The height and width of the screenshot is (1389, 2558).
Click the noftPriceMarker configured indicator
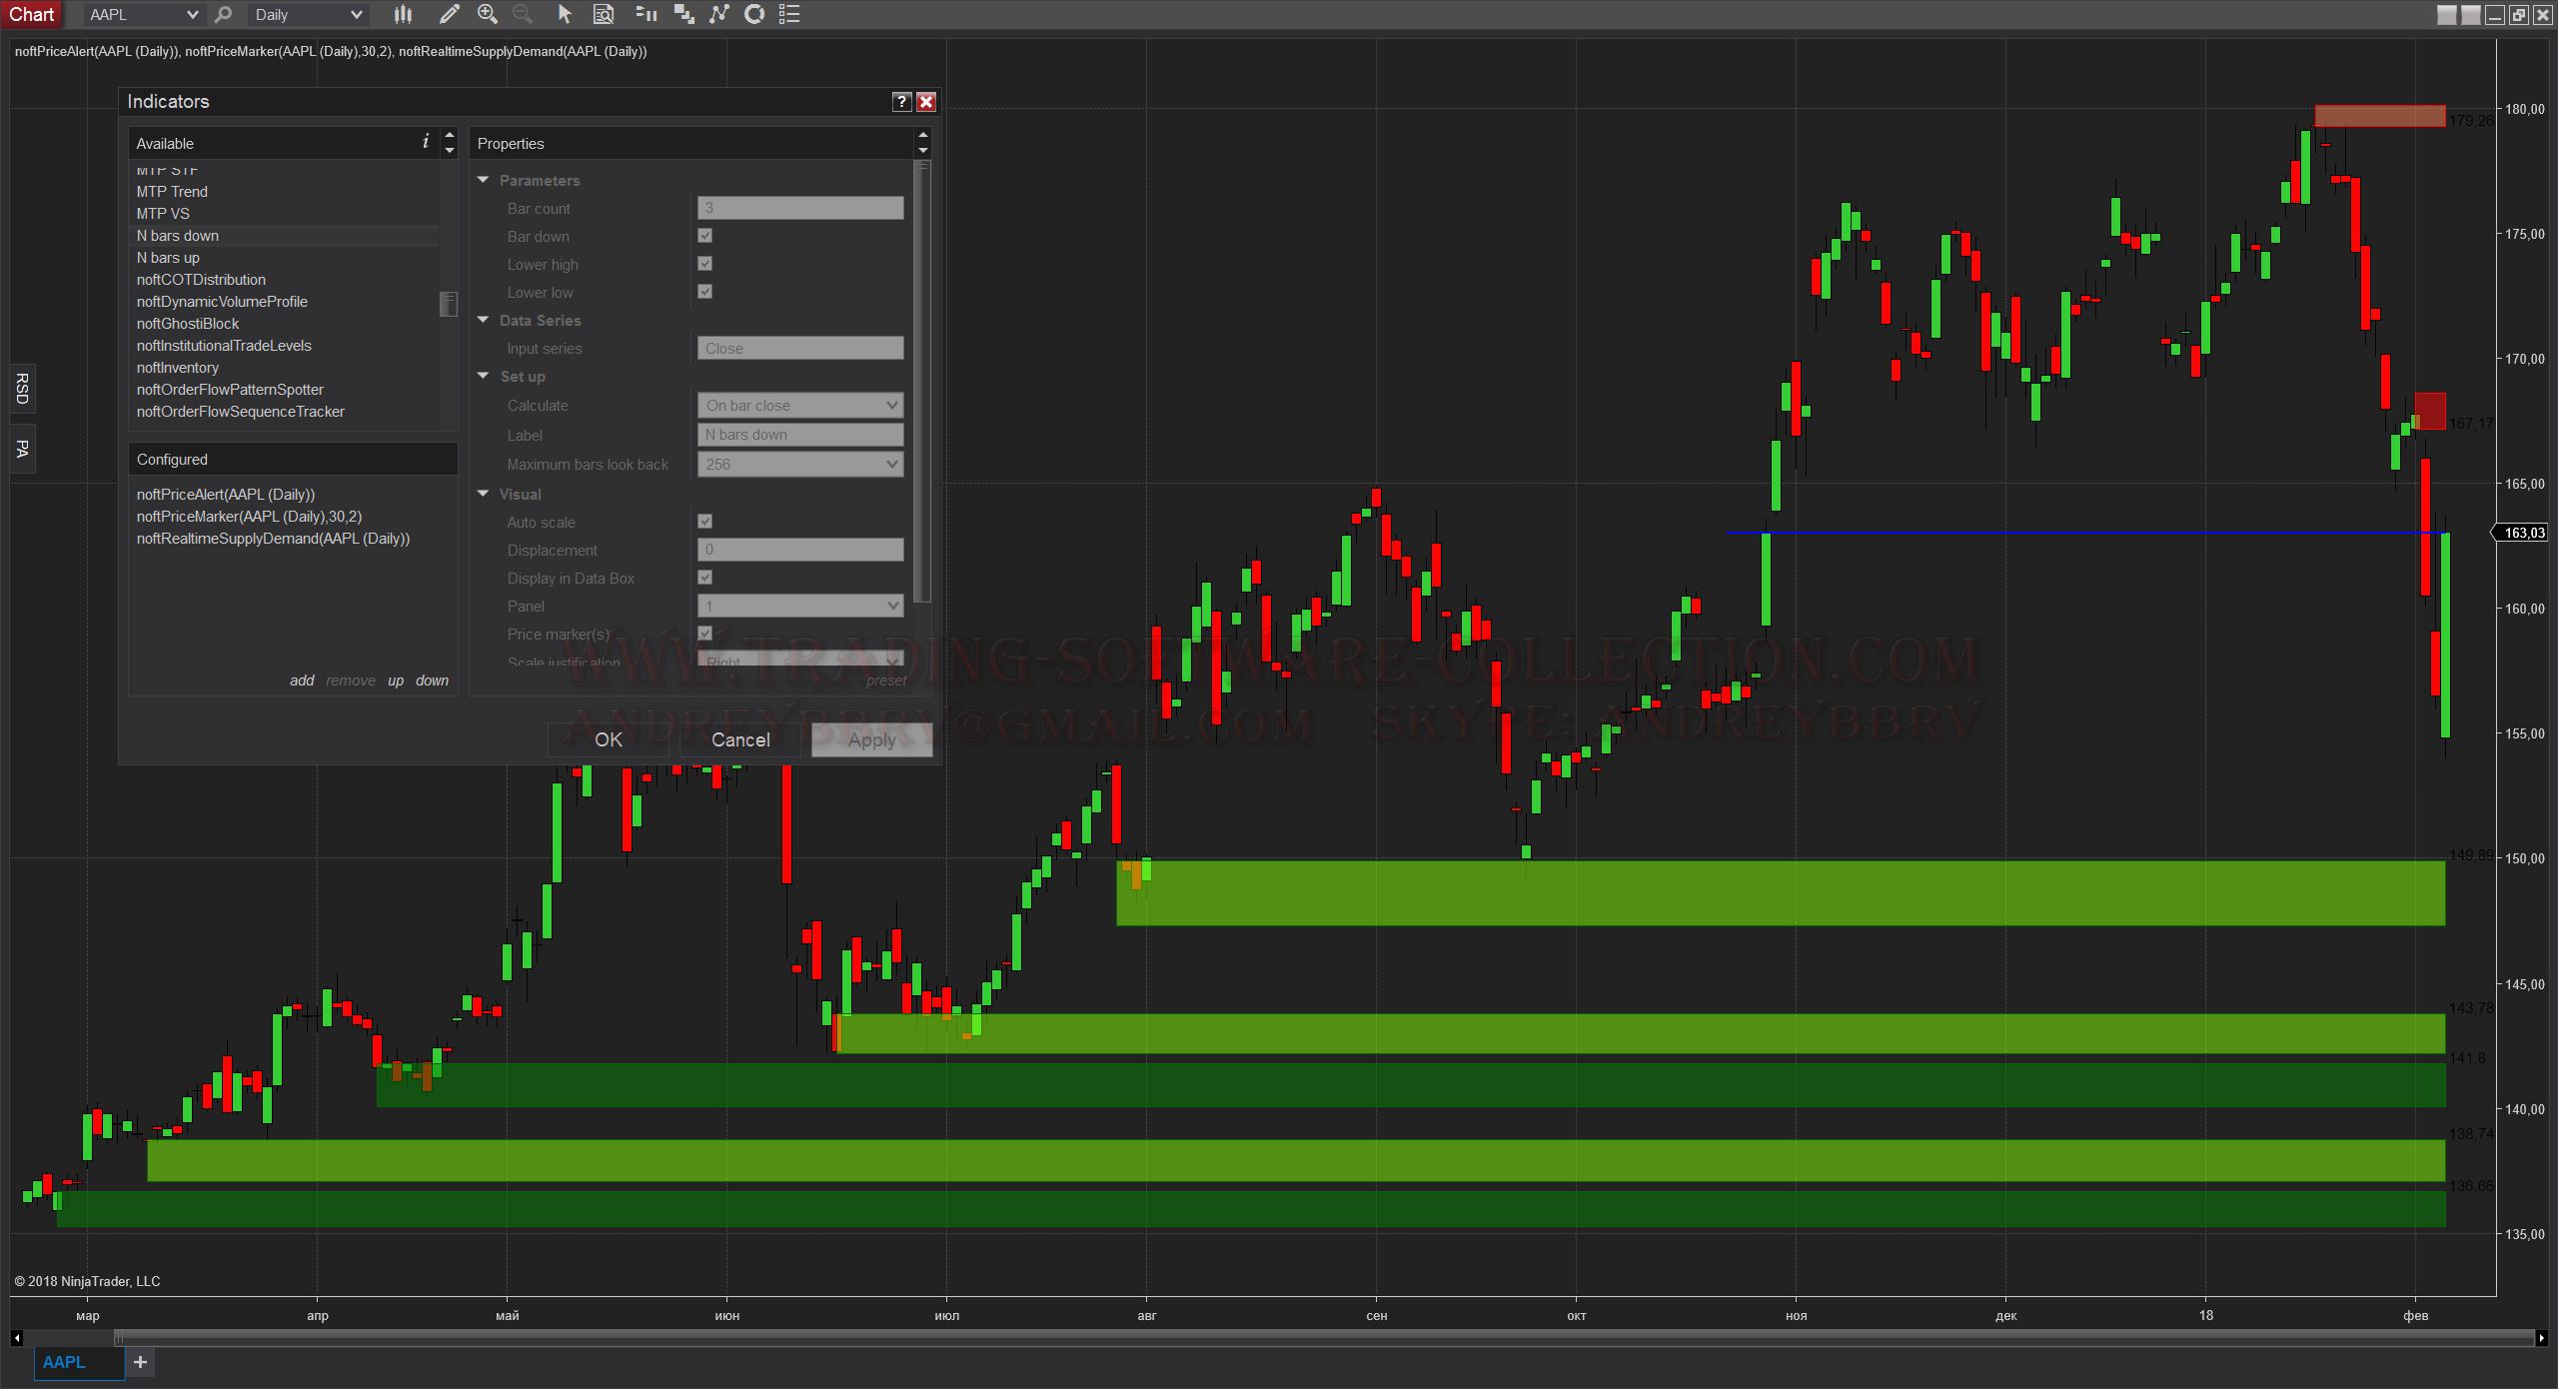pyautogui.click(x=255, y=515)
